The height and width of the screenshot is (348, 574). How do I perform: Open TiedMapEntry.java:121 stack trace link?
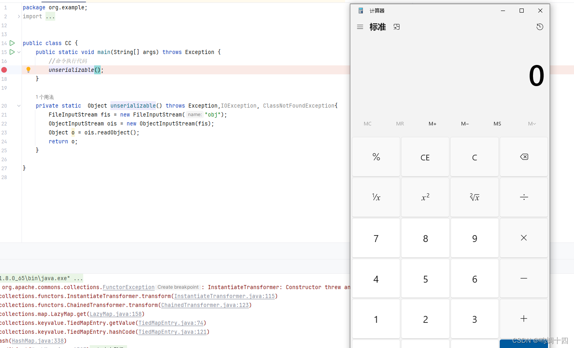[x=173, y=332]
